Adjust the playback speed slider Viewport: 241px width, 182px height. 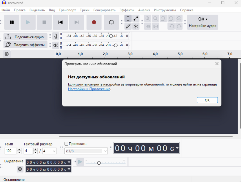pyautogui.click(x=99, y=163)
